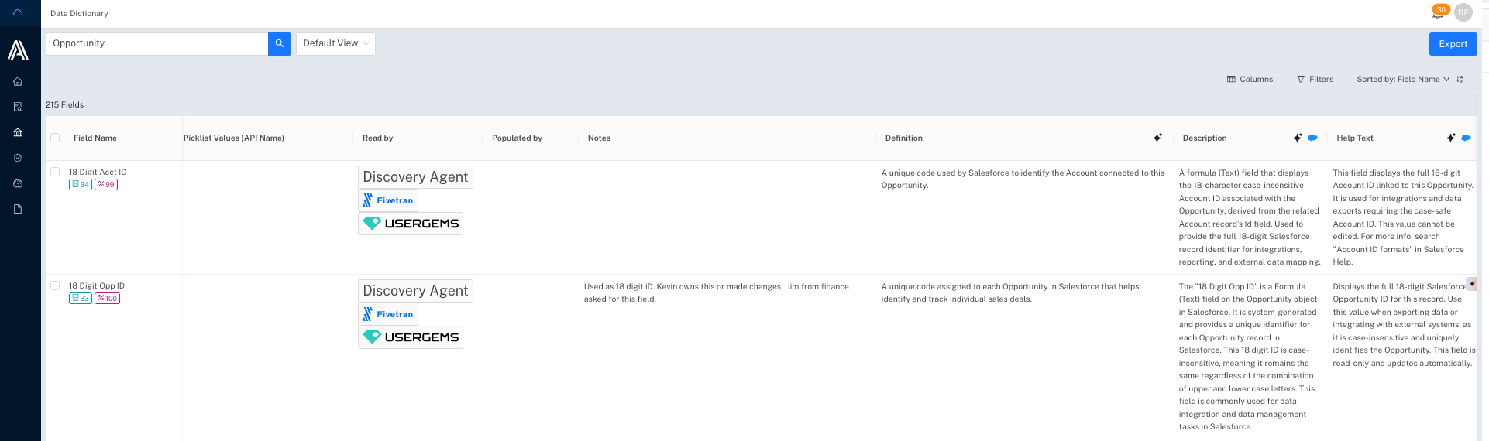Click the cloud icon atop the sidebar
The height and width of the screenshot is (441, 1489).
pos(18,13)
